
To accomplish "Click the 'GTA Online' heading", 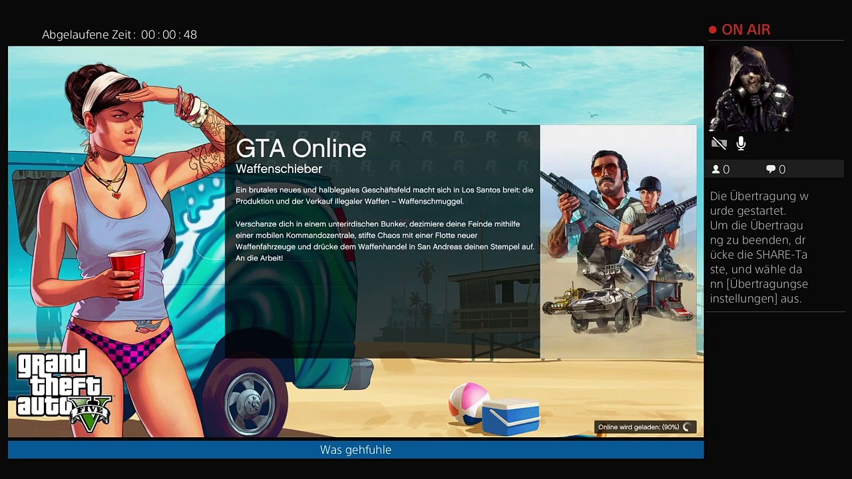I will pos(301,148).
